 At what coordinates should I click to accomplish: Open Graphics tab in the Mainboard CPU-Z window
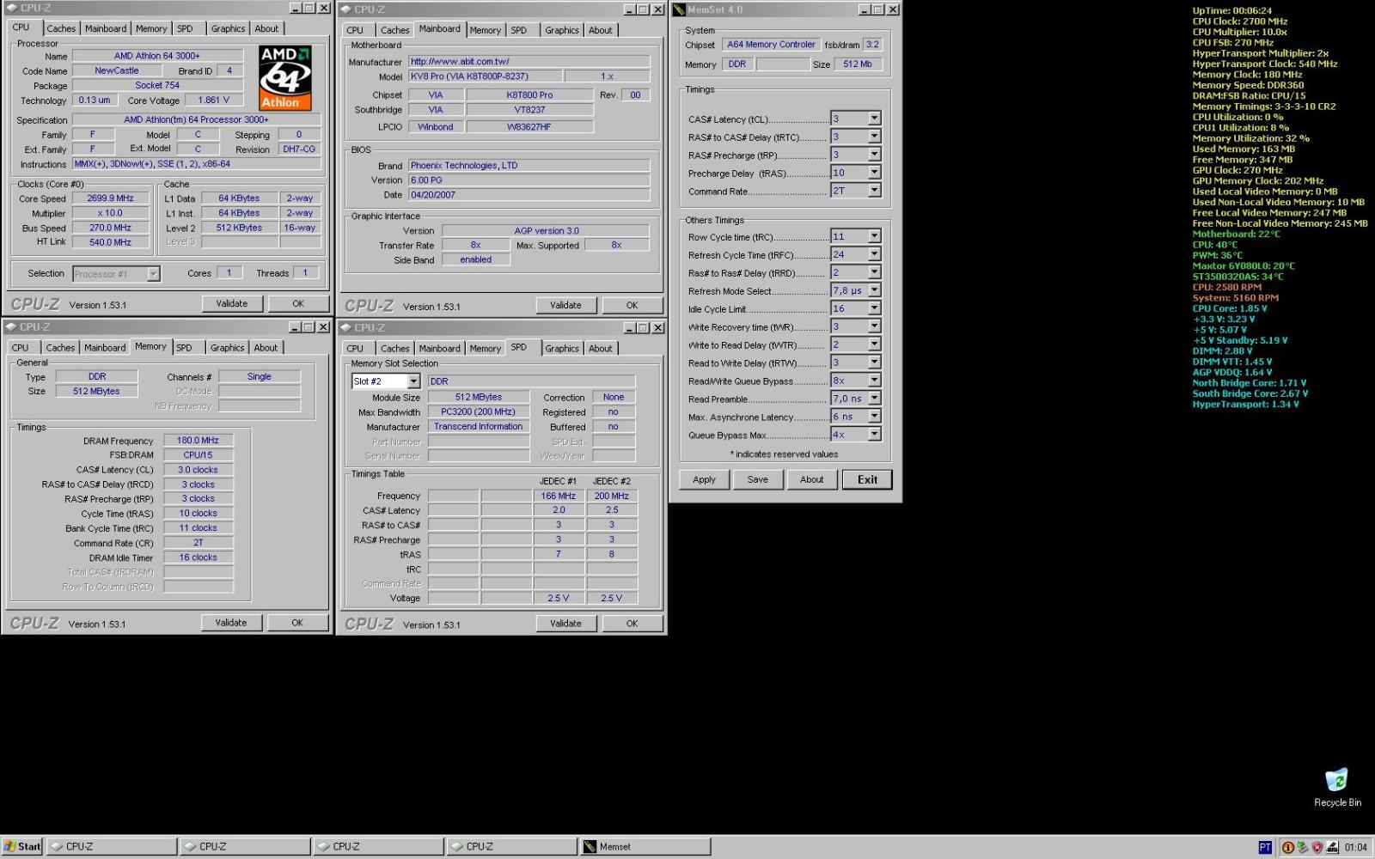[561, 30]
